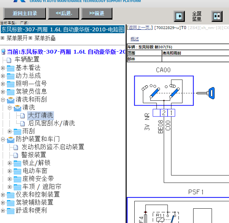Click connector pin 1 on CA00
This screenshot has width=229, height=223.
click(171, 113)
